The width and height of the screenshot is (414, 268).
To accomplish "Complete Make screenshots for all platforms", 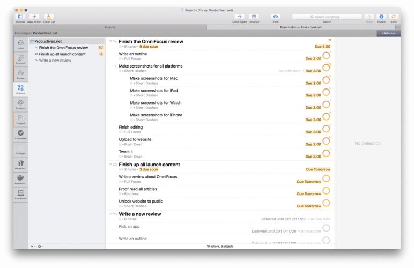I will click(326, 68).
